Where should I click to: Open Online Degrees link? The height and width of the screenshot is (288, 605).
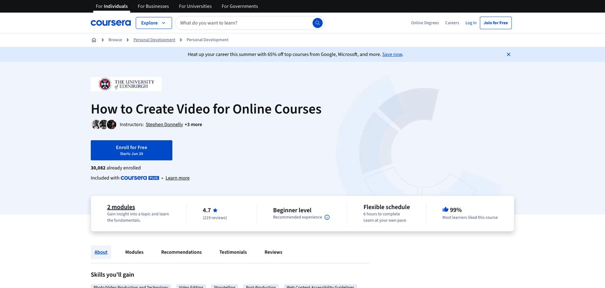pyautogui.click(x=425, y=23)
